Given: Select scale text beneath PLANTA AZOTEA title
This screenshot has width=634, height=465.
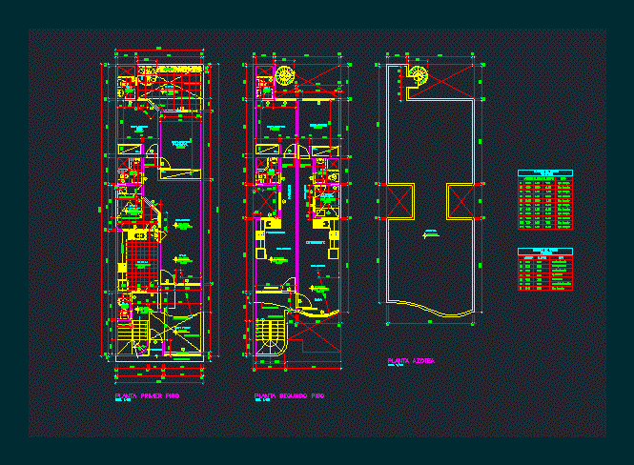Looking at the screenshot, I should [x=395, y=368].
